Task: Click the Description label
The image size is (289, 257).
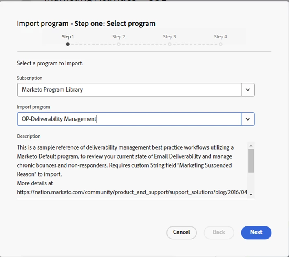Action: click(x=29, y=136)
